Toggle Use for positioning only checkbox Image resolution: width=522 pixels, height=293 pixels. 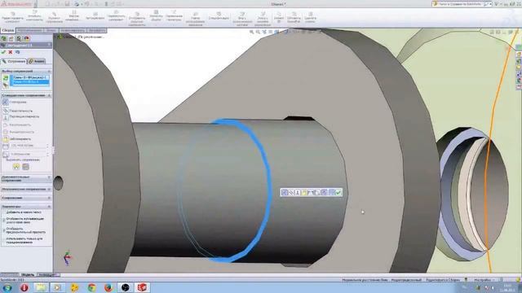click(3, 240)
